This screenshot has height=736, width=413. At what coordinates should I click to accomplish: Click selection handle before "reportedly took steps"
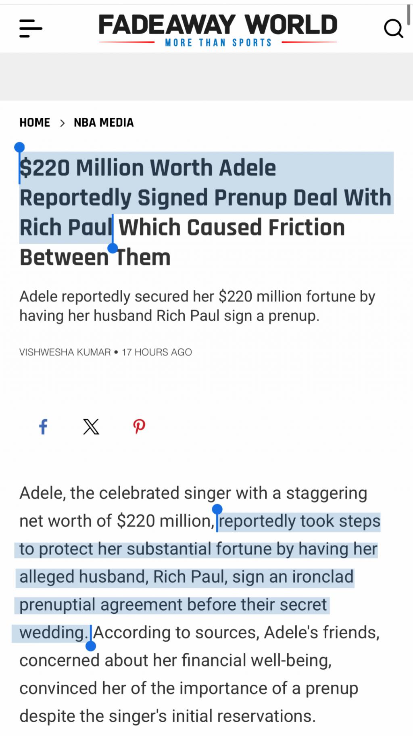(217, 509)
